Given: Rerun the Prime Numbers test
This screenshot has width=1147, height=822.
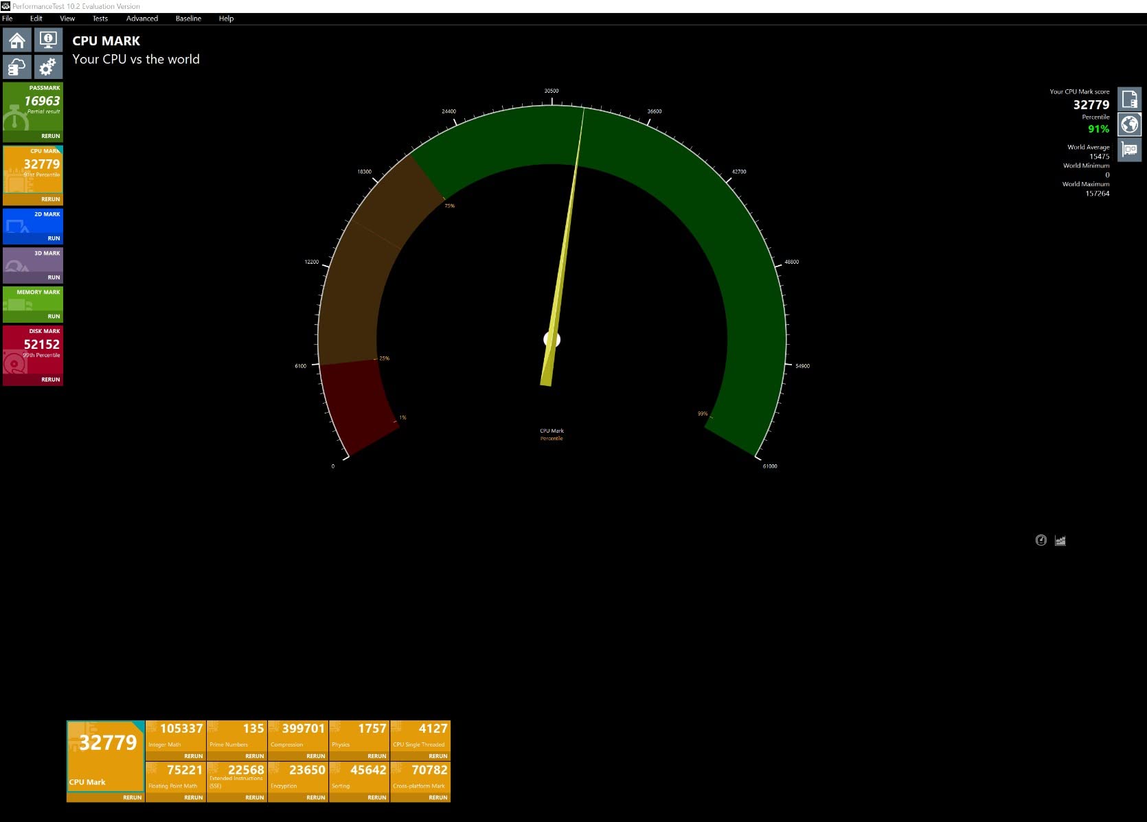Looking at the screenshot, I should (x=255, y=756).
